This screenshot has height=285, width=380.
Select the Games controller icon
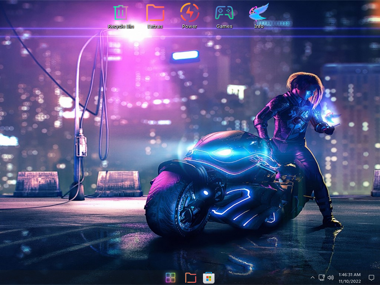[224, 13]
